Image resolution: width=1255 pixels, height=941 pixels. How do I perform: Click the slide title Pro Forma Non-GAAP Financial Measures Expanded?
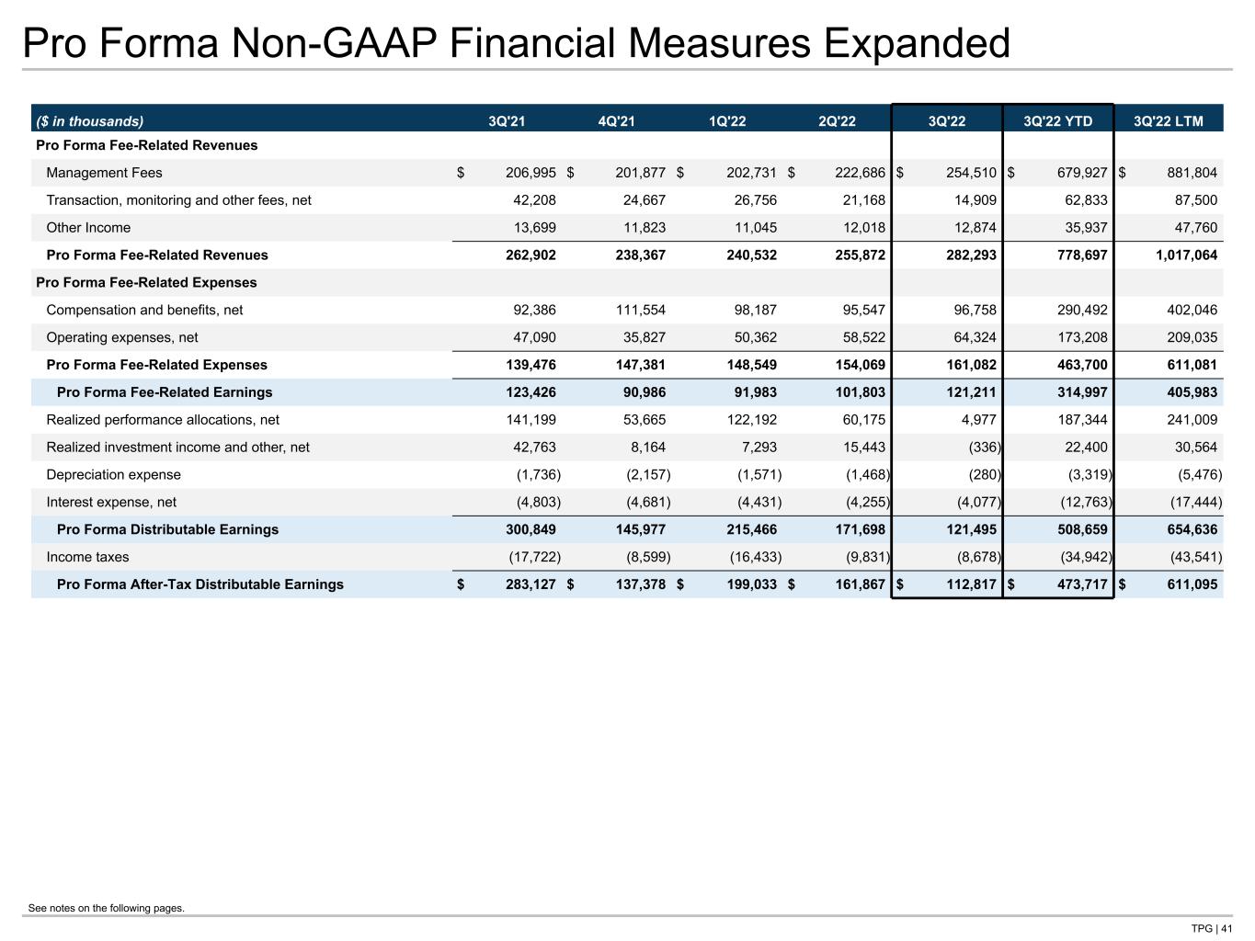(x=516, y=44)
